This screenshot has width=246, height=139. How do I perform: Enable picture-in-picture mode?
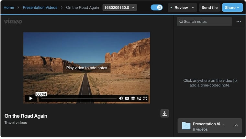(x=139, y=98)
